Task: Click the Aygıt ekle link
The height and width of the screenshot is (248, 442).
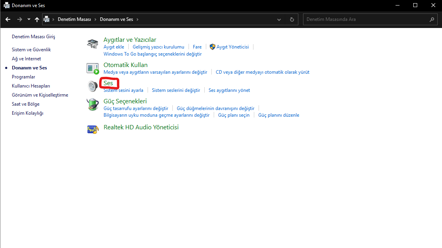Action: pyautogui.click(x=114, y=47)
